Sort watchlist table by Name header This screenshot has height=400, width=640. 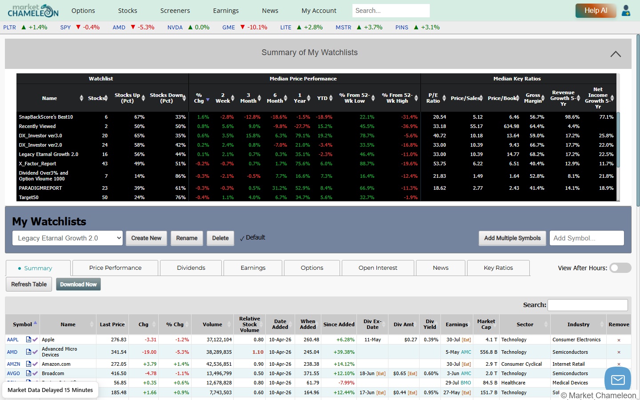[68, 324]
